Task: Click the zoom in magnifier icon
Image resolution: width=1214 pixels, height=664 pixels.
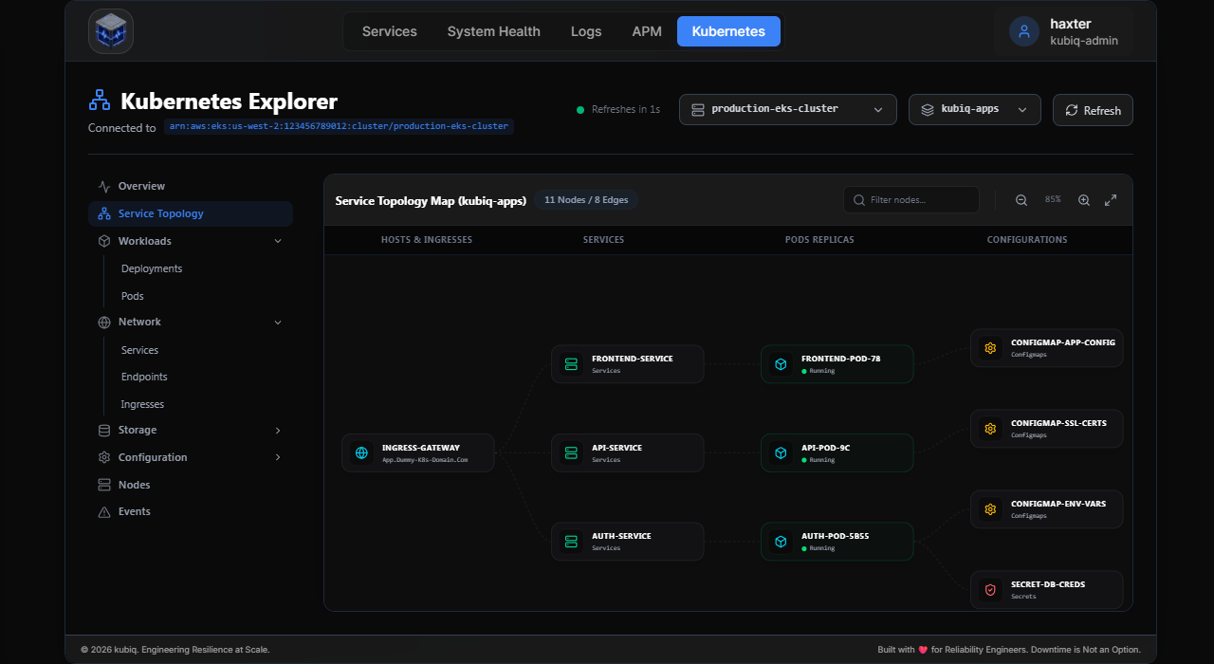Action: (1084, 200)
